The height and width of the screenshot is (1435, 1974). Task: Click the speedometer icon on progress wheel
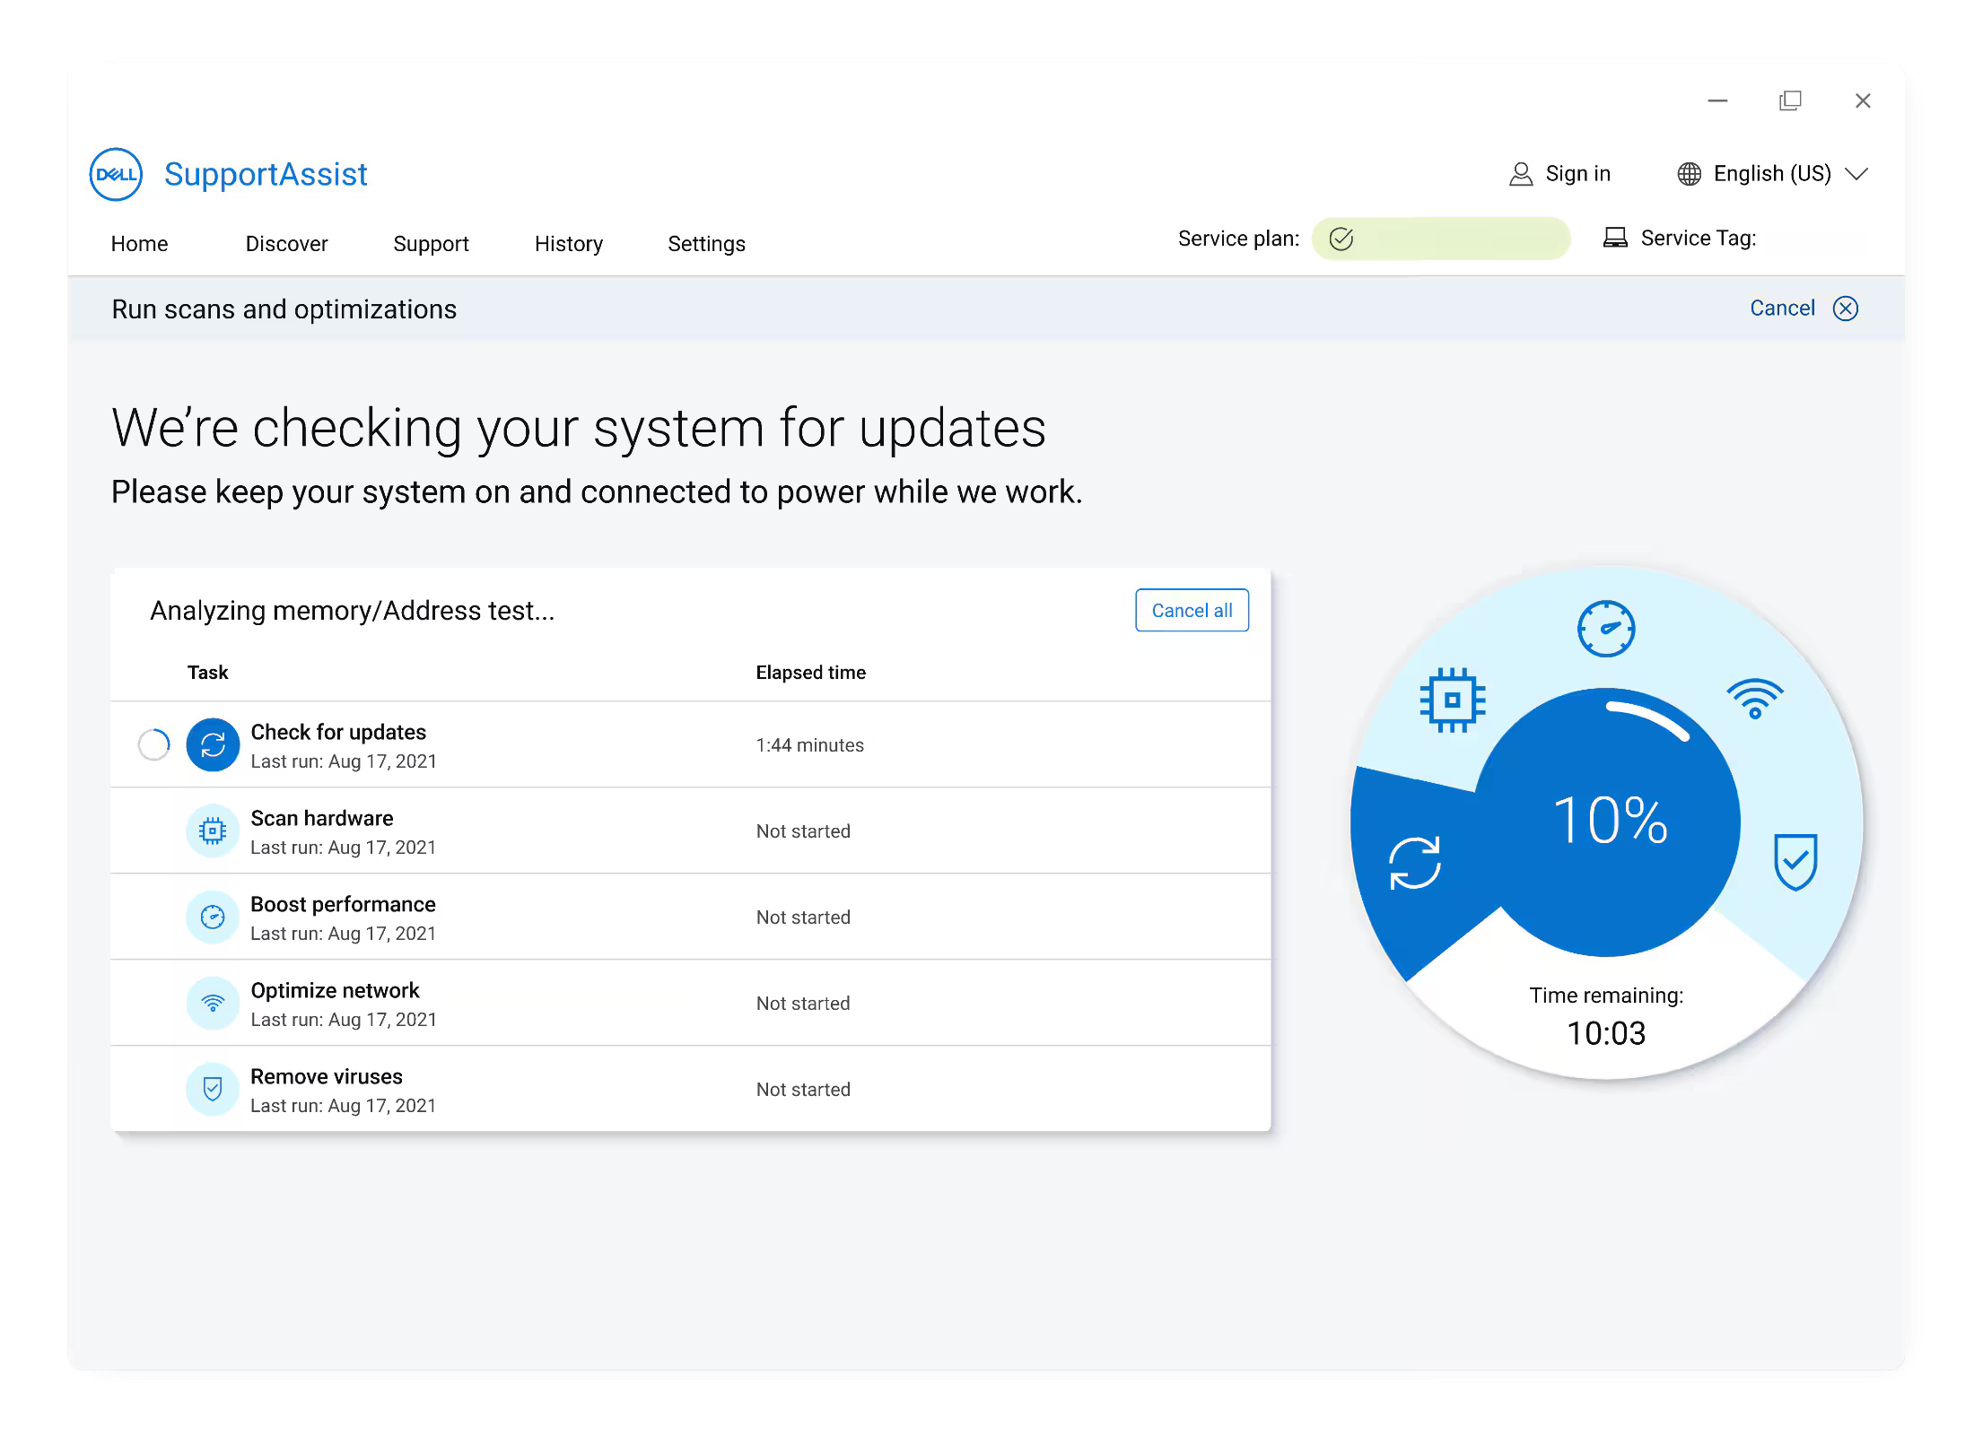[1606, 629]
